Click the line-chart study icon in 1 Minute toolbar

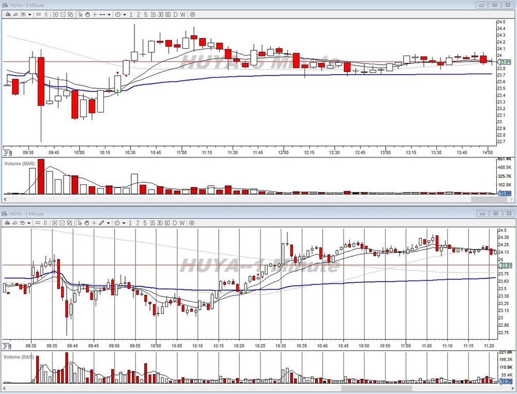point(15,223)
